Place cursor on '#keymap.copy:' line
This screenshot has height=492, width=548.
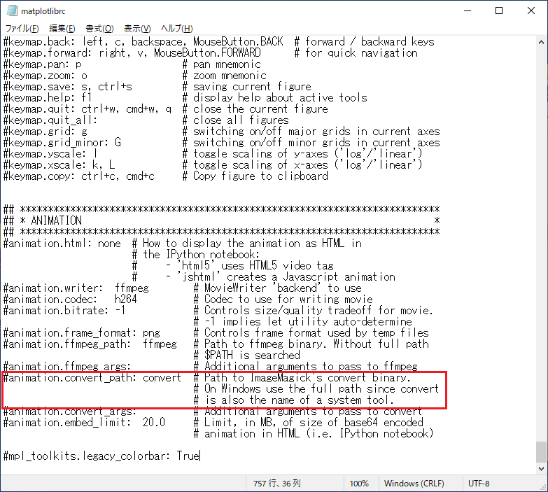[x=166, y=176]
